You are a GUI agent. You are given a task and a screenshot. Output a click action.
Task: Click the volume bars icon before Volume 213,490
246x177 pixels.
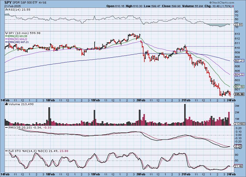[x=7, y=104]
